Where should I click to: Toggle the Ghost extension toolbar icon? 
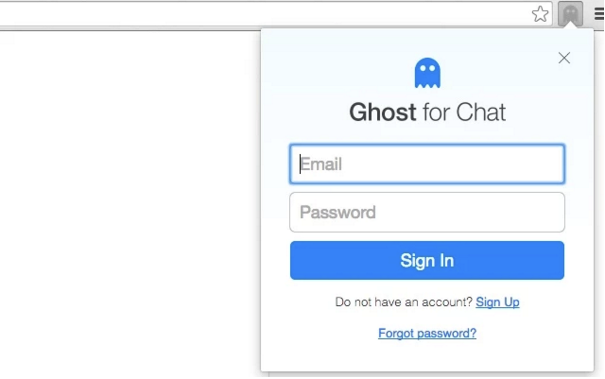(x=570, y=14)
